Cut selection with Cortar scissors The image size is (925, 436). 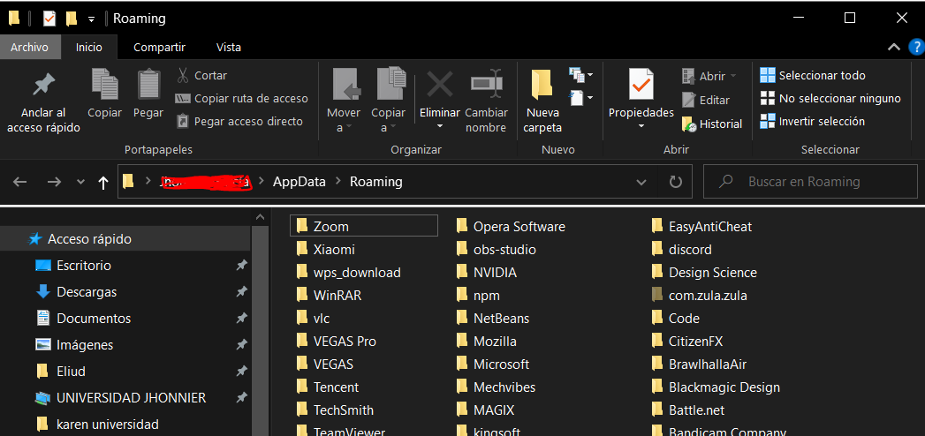(201, 75)
